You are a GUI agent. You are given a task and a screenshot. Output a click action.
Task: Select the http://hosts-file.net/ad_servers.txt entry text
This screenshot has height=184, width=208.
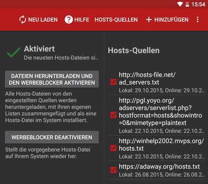point(147,78)
